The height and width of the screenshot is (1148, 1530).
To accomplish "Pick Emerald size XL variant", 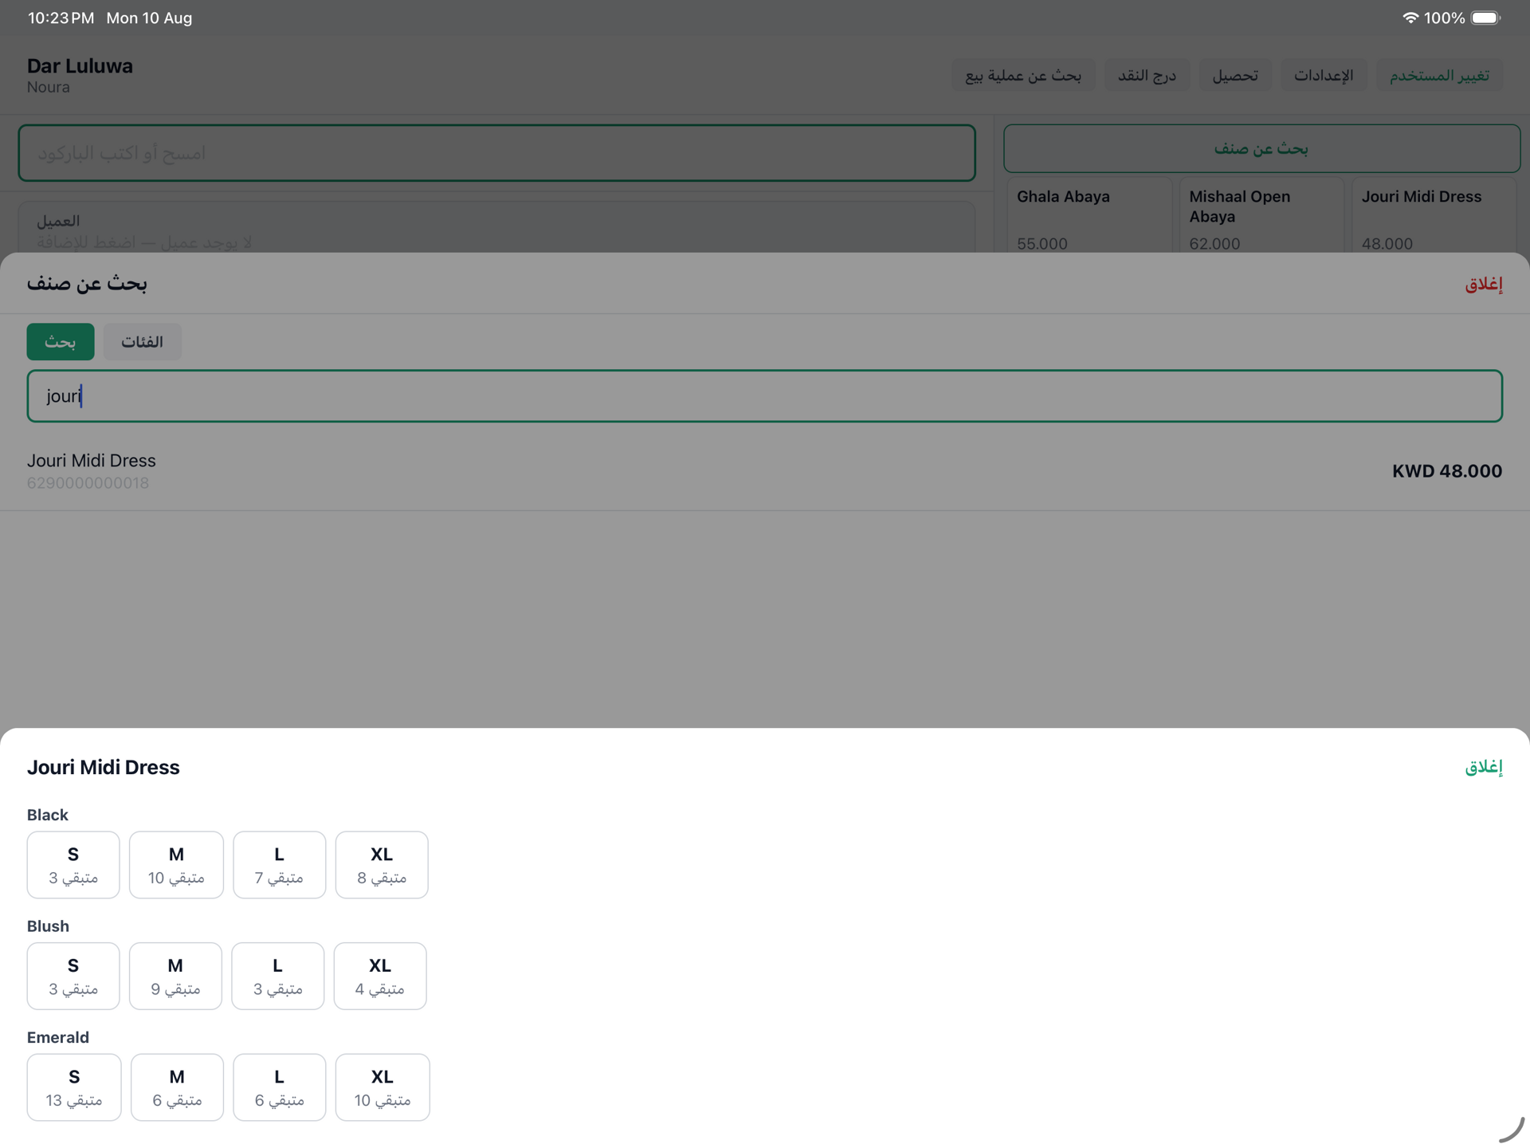I will [x=382, y=1087].
